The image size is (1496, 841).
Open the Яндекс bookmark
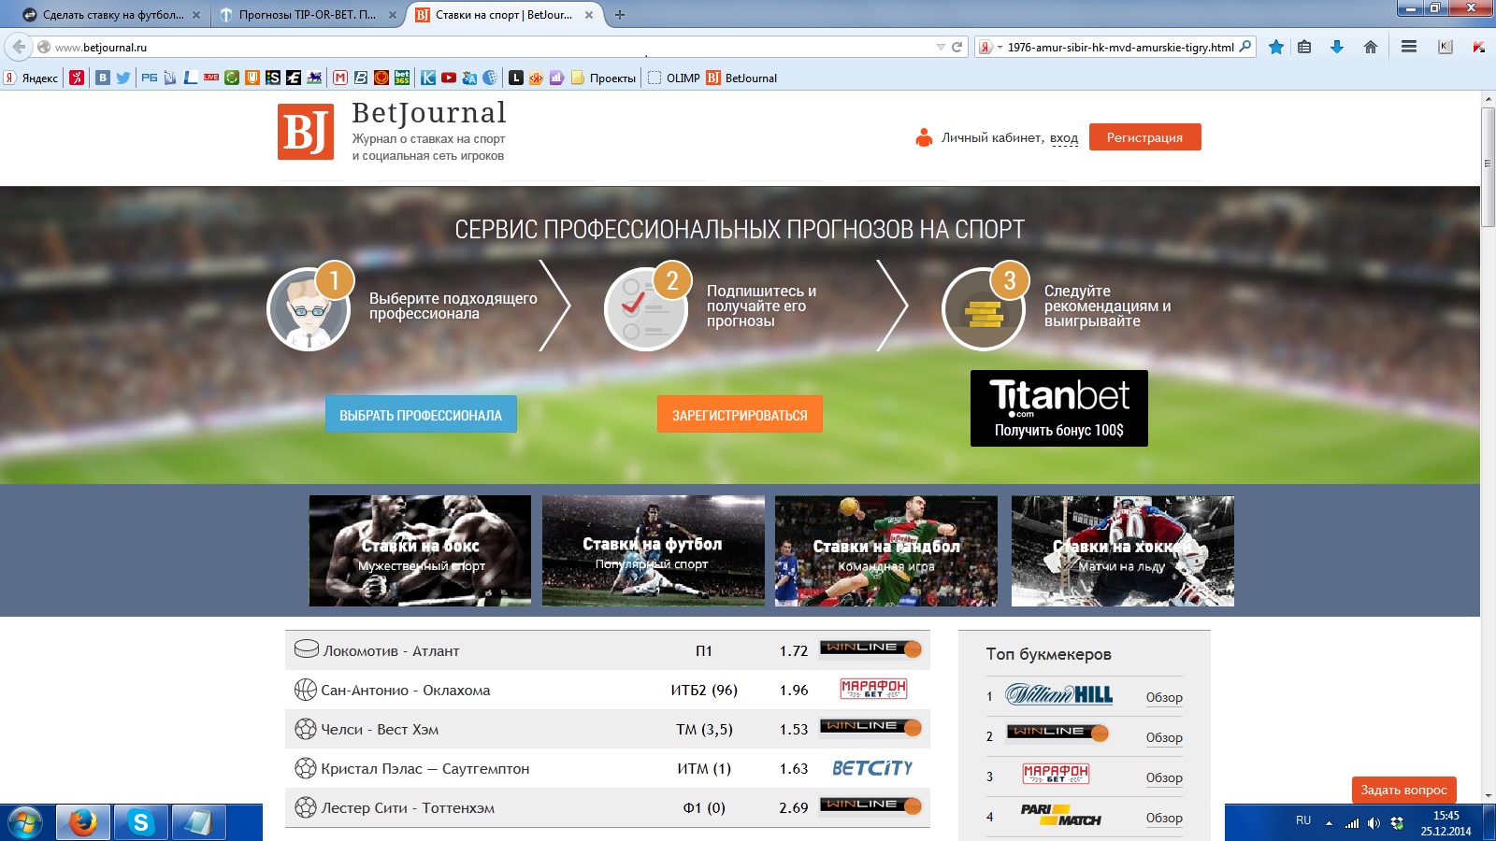[x=31, y=78]
